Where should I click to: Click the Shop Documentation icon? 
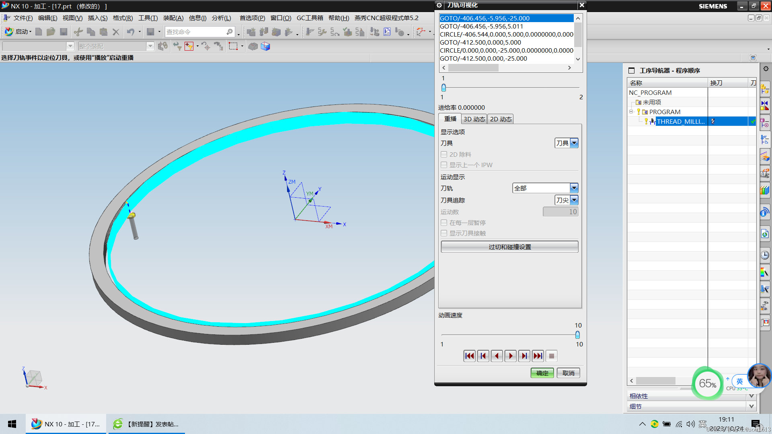pyautogui.click(x=387, y=32)
